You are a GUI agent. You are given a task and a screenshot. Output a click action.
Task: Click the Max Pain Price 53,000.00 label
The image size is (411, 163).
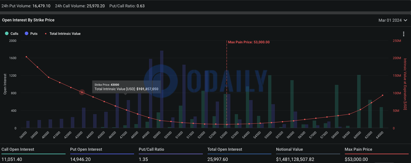click(x=249, y=42)
